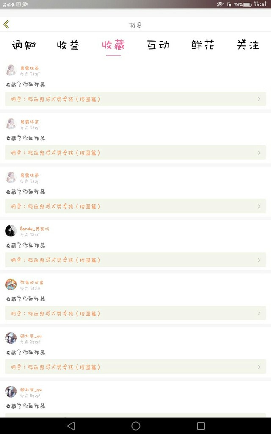Open the chevron on the first work card
The width and height of the screenshot is (271, 434).
[x=259, y=99]
